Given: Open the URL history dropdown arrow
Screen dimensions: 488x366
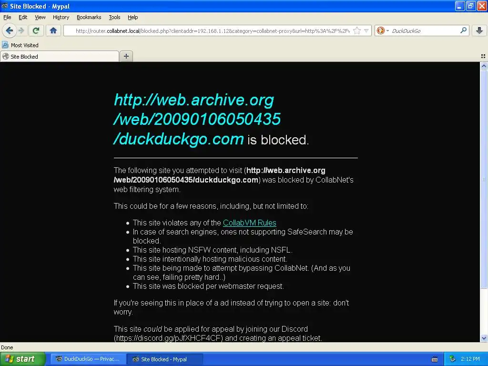Looking at the screenshot, I should point(366,30).
